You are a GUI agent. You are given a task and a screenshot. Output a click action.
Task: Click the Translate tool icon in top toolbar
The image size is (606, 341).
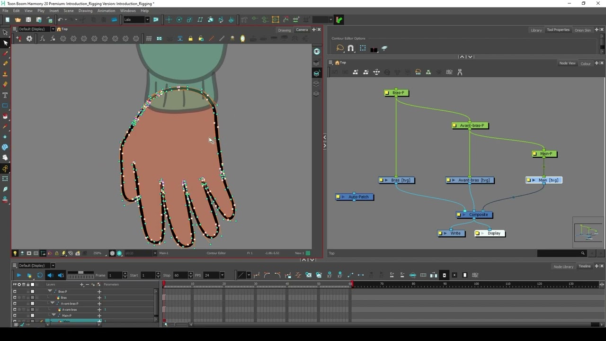[169, 20]
